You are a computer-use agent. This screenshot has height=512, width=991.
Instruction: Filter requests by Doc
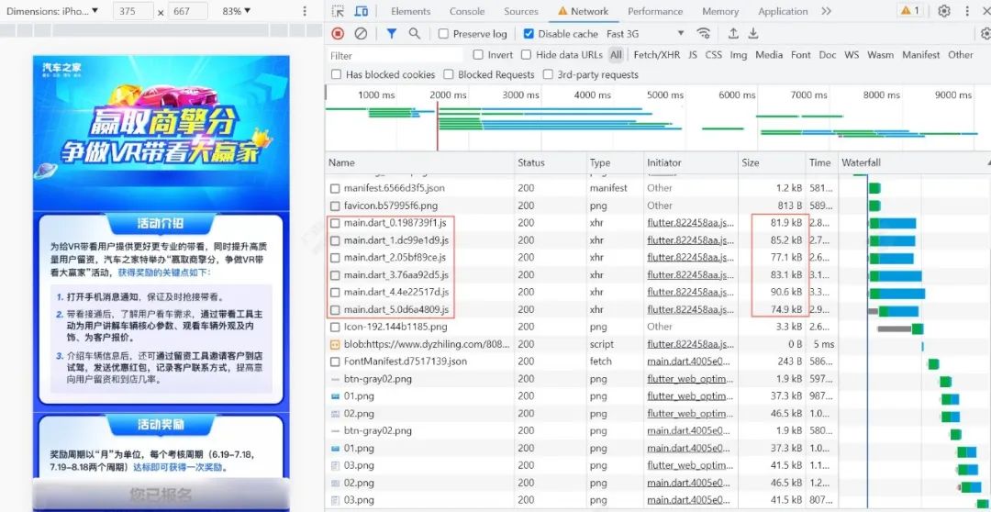click(x=828, y=55)
